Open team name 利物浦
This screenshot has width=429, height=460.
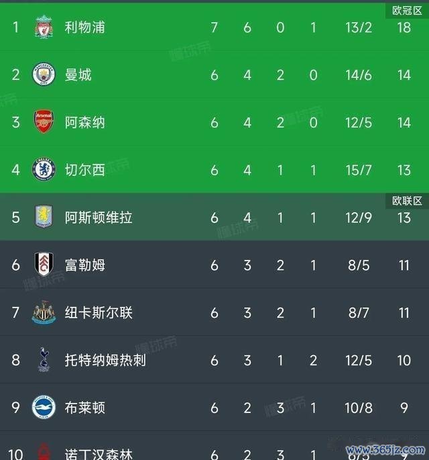(84, 28)
